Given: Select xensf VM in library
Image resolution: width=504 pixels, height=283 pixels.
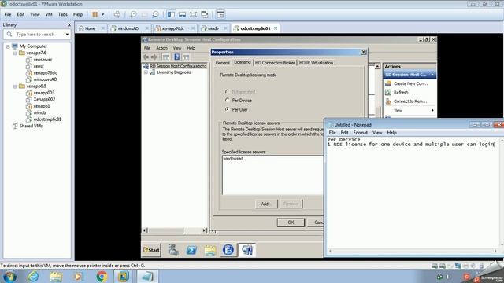Looking at the screenshot, I should (39, 66).
